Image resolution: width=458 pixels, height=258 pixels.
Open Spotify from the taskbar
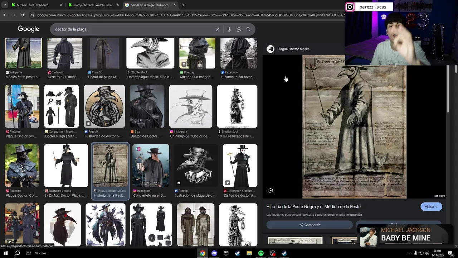(x=261, y=253)
